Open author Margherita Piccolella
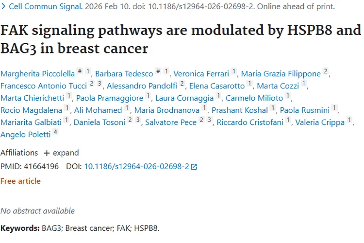The height and width of the screenshot is (243, 364). [x=38, y=74]
